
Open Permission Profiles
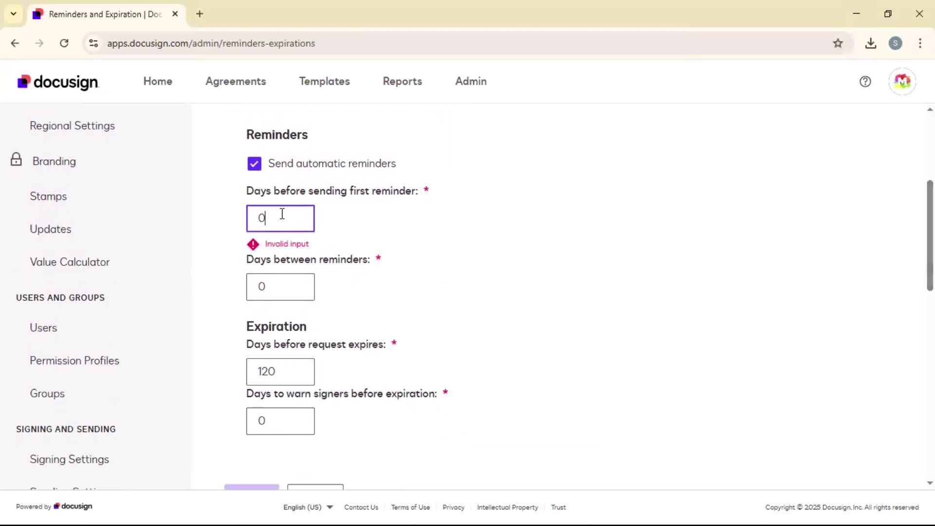pos(75,360)
